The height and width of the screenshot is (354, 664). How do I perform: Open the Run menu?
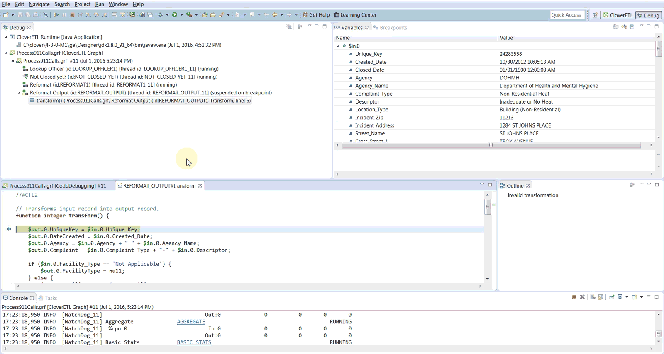coord(100,4)
